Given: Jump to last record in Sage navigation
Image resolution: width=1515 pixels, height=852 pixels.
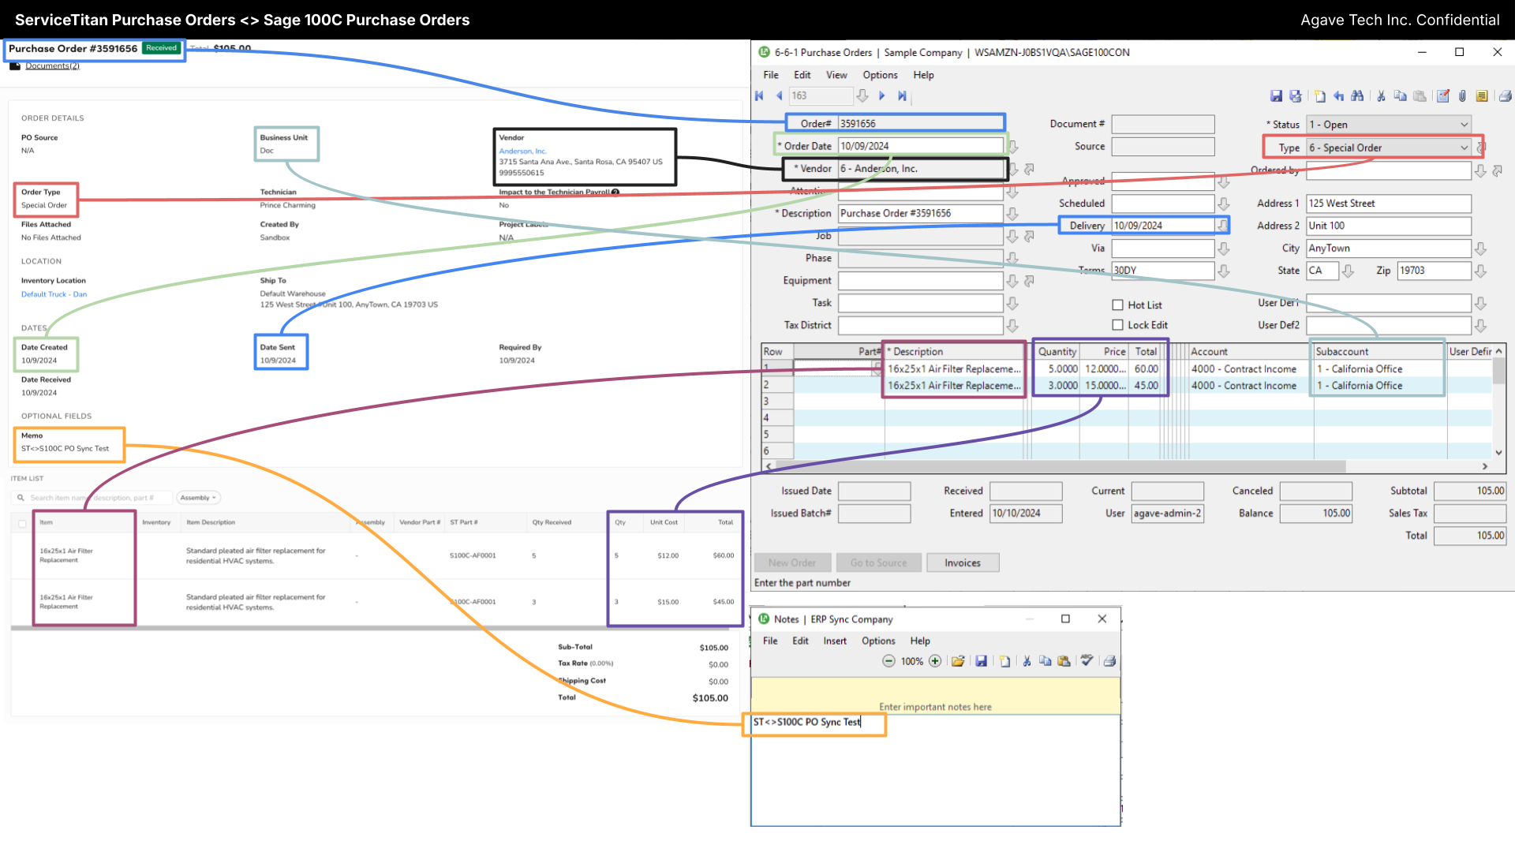Looking at the screenshot, I should pos(902,96).
